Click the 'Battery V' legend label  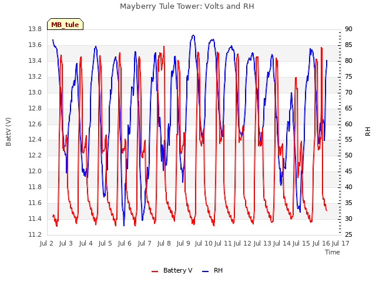[x=177, y=270]
